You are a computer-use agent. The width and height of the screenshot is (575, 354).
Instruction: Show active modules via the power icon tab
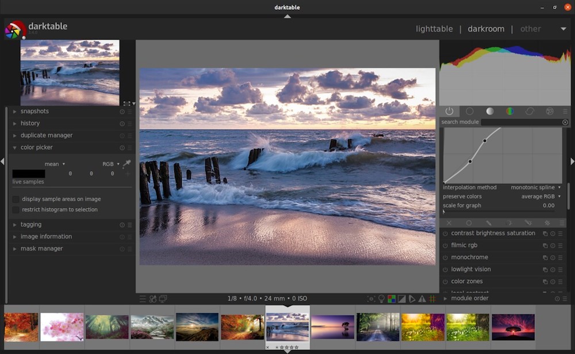(x=450, y=111)
